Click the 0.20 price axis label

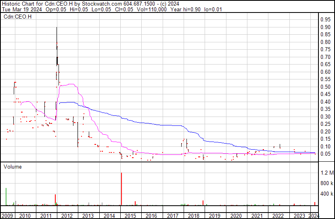coord(326,131)
